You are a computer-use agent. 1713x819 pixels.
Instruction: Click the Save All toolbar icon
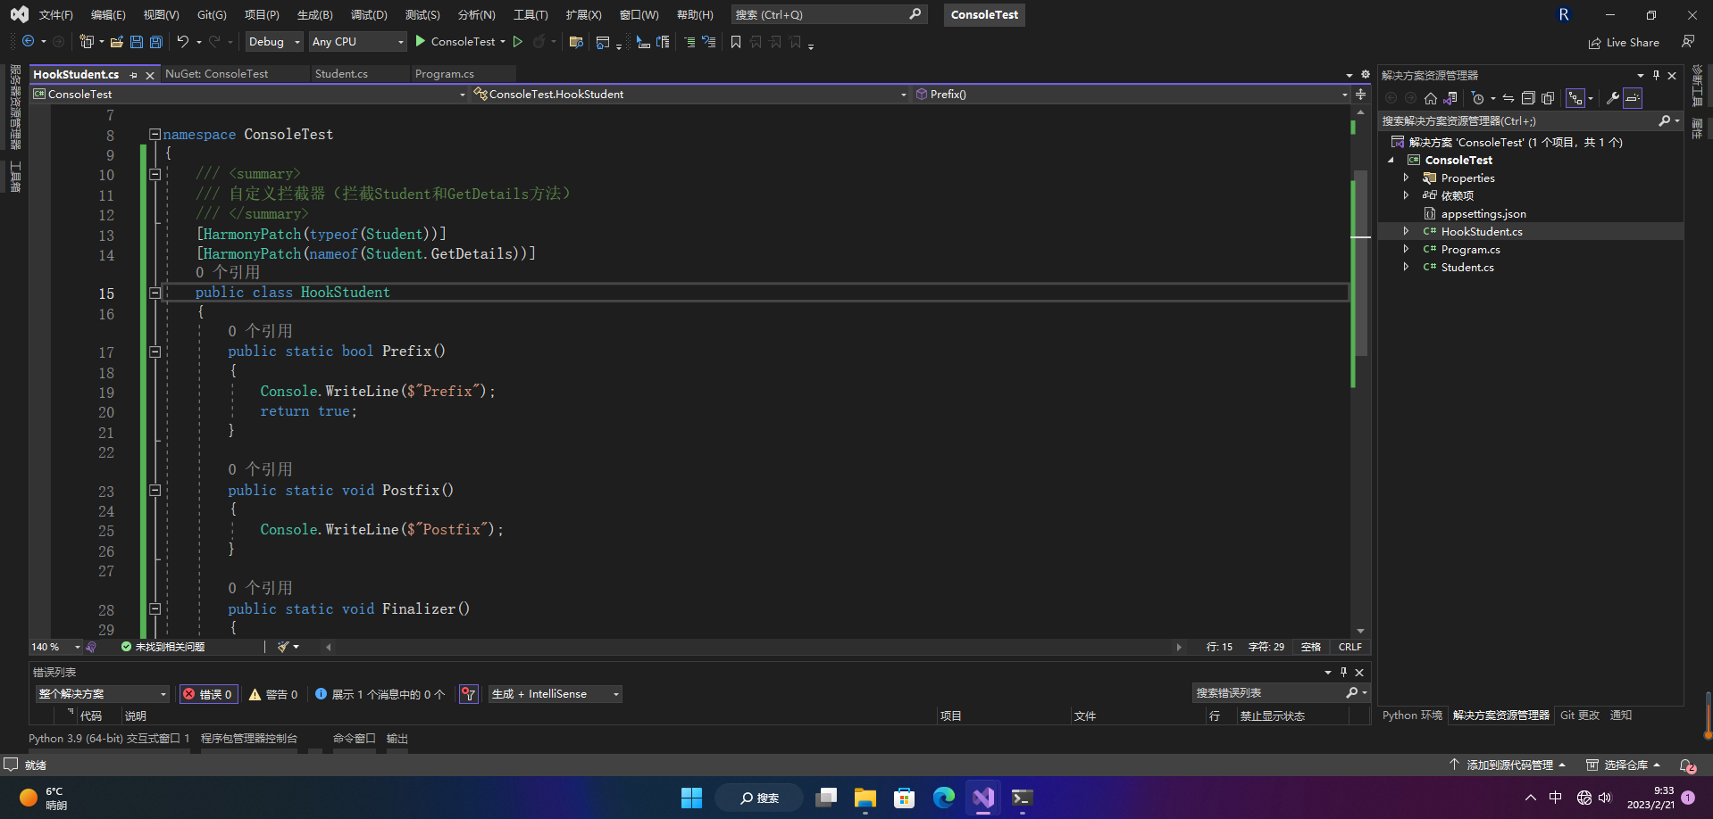(x=156, y=42)
